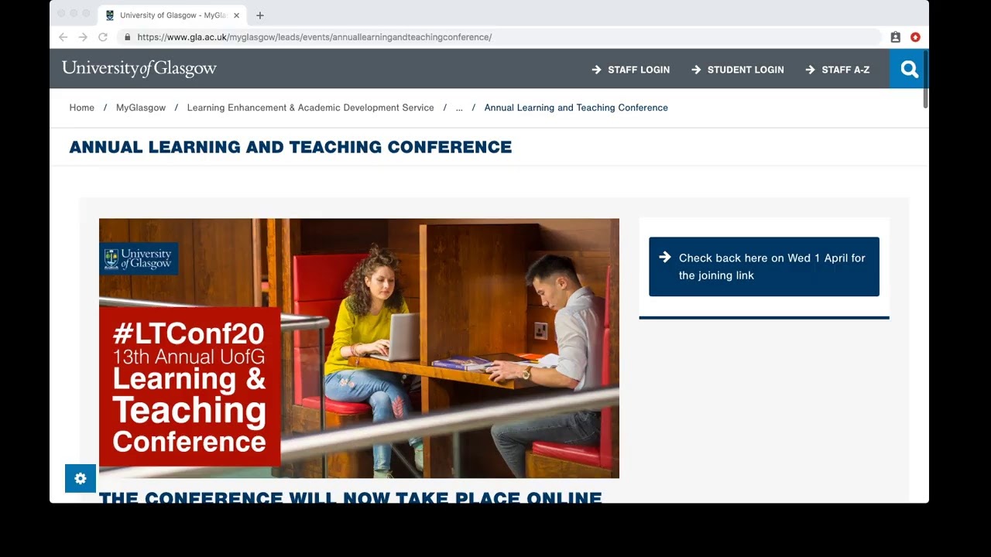Screen dimensions: 991x557
Task: Click the University of Glasgow tab favicon
Action: [110, 15]
